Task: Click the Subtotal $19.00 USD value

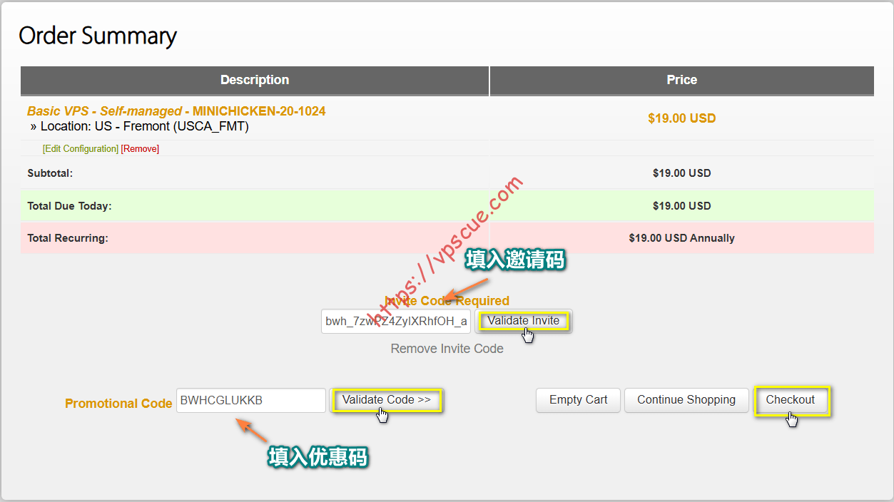Action: coord(681,173)
